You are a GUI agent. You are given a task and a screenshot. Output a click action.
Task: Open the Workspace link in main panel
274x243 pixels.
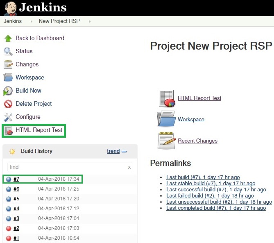pyautogui.click(x=191, y=119)
